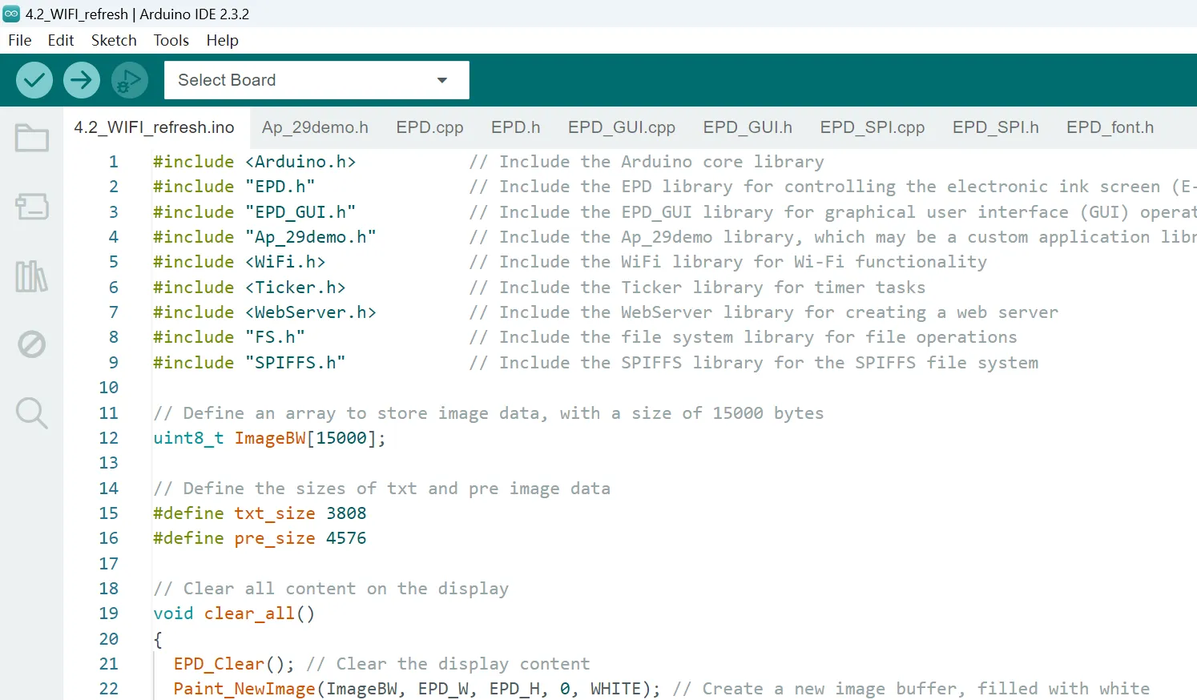Viewport: 1197px width, 700px height.
Task: Open the Sketch menu
Action: coord(114,40)
